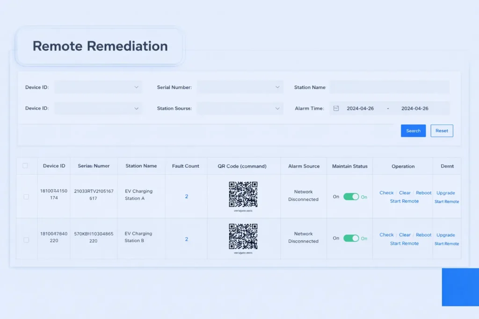Open the second Device ID dropdown
479x319 pixels.
point(98,108)
